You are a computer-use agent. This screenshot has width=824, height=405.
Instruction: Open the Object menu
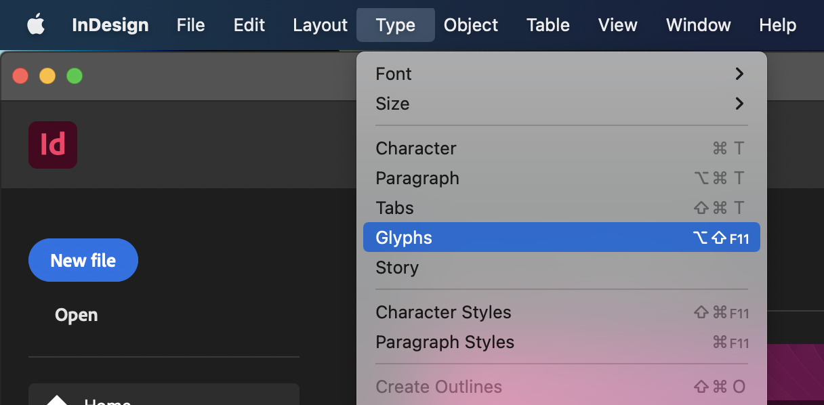coord(470,25)
